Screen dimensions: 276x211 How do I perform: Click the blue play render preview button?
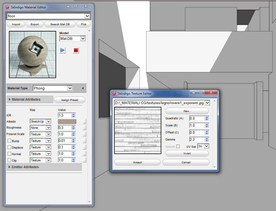63,50
